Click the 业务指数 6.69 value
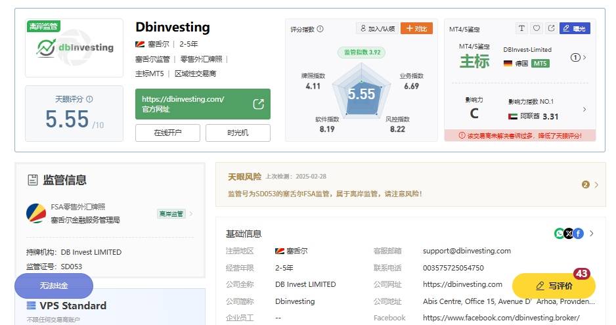Screen dimensions: 616x325 411,86
